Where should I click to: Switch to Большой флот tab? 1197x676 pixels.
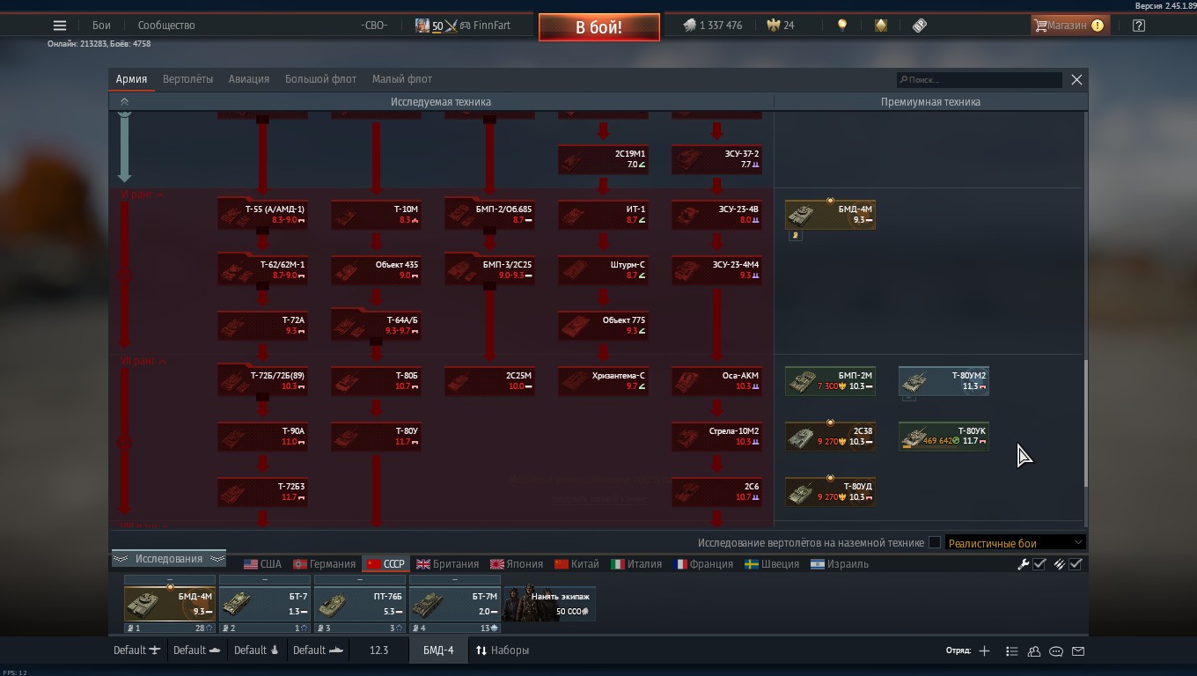(x=320, y=79)
